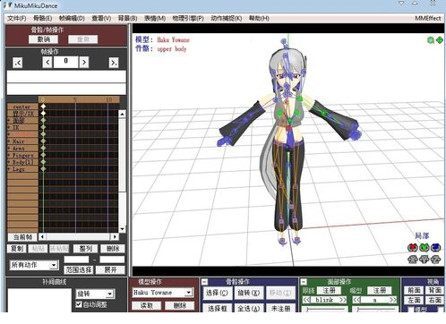Click next eye morph arrows beside blink
446x324 pixels.
tap(343, 300)
